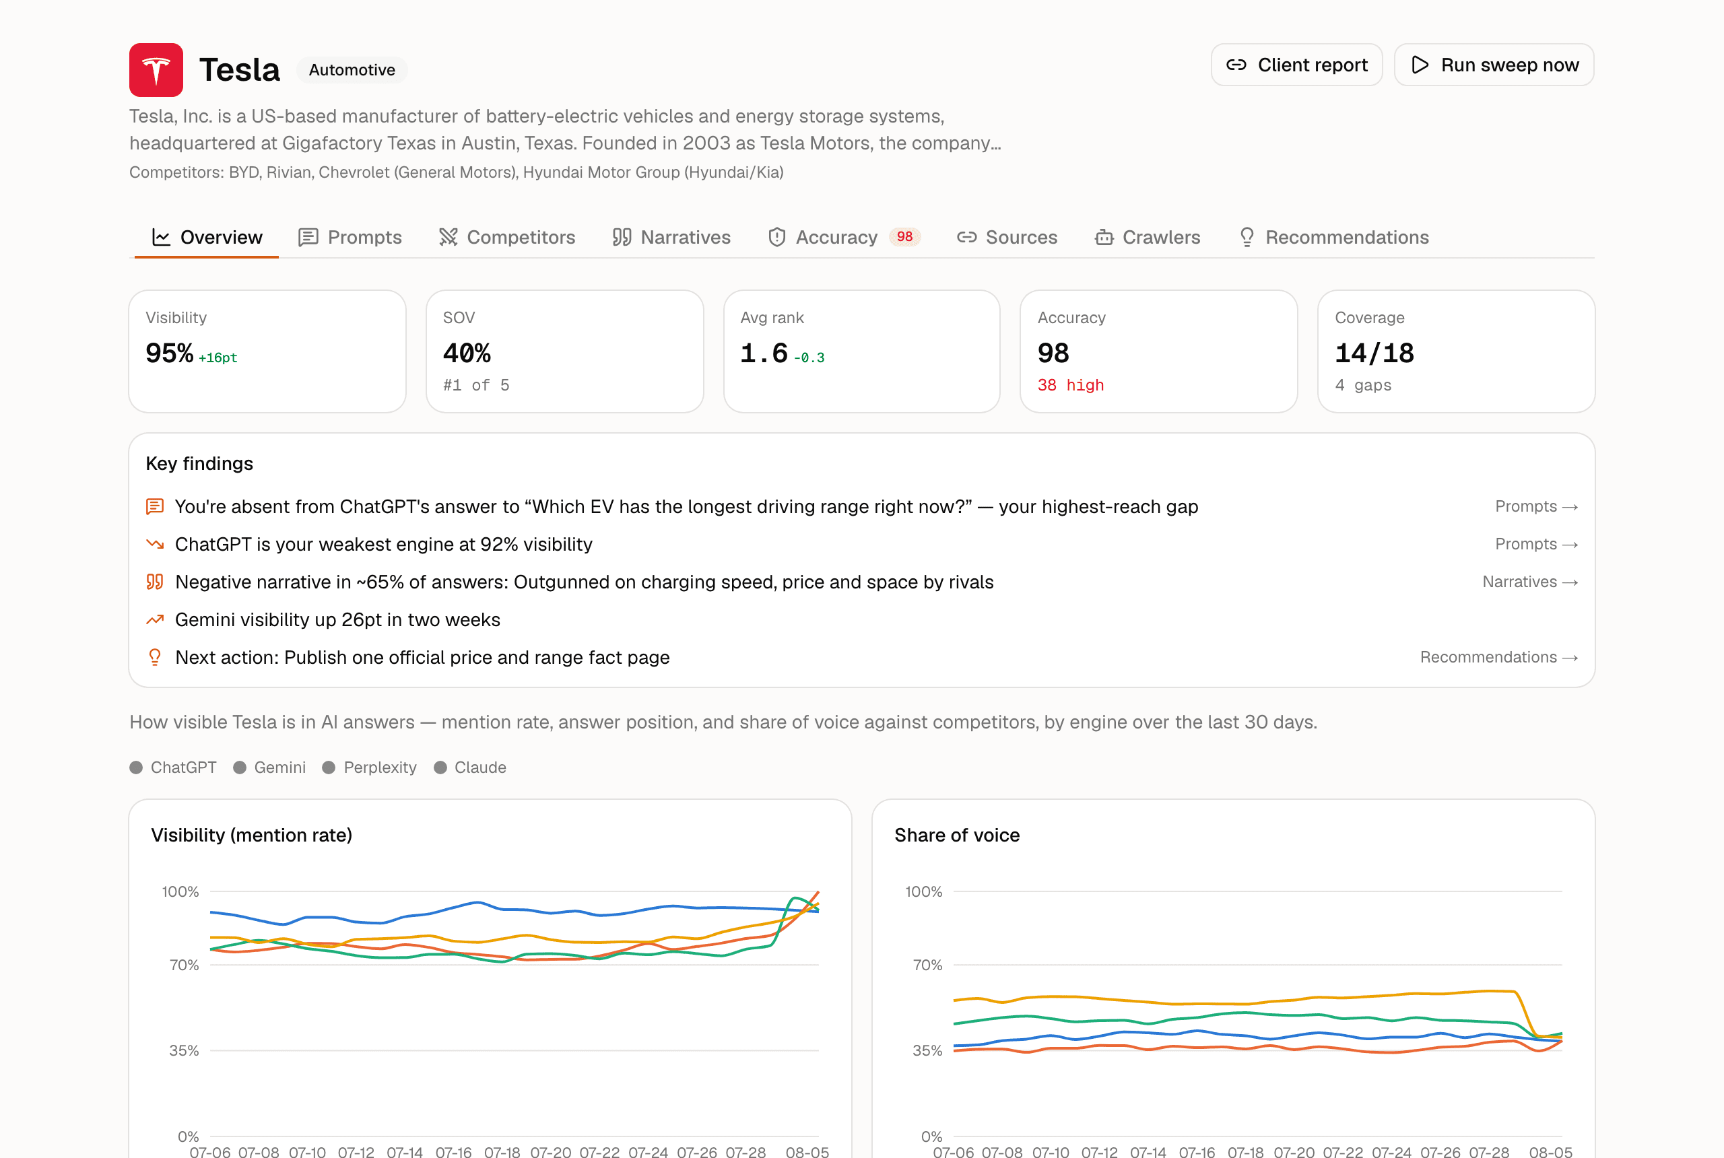Image resolution: width=1724 pixels, height=1158 pixels.
Task: Click the SOV 40% metric card
Action: (564, 351)
